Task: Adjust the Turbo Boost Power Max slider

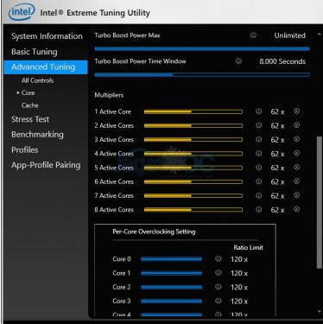Action: pyautogui.click(x=202, y=49)
